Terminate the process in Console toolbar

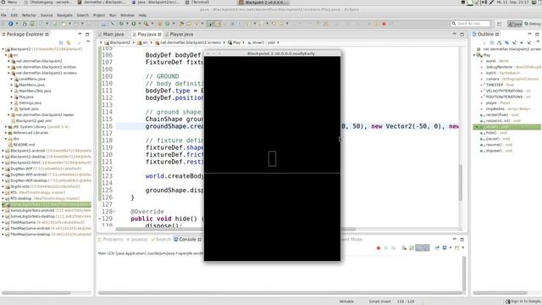(379, 248)
